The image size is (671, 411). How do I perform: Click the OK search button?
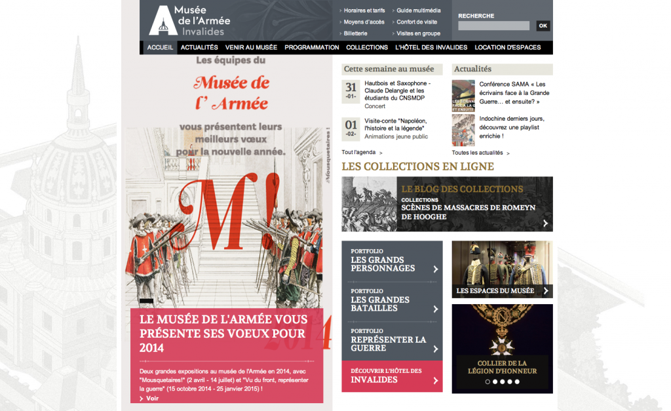pyautogui.click(x=543, y=26)
